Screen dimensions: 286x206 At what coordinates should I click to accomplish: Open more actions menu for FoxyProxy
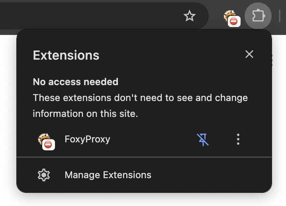pyautogui.click(x=238, y=139)
